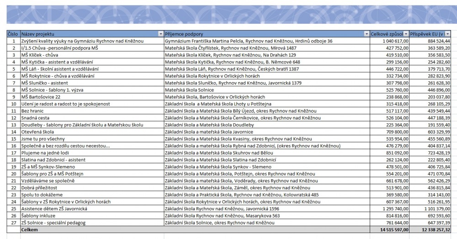
Task: Click recipient 'Základní škola Rychnov nad Kněžnou, Masarykova 563'
Action: coord(267,215)
